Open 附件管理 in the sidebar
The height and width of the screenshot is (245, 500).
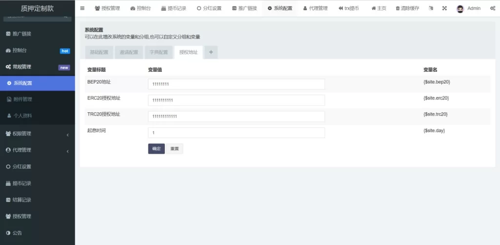tap(37, 100)
